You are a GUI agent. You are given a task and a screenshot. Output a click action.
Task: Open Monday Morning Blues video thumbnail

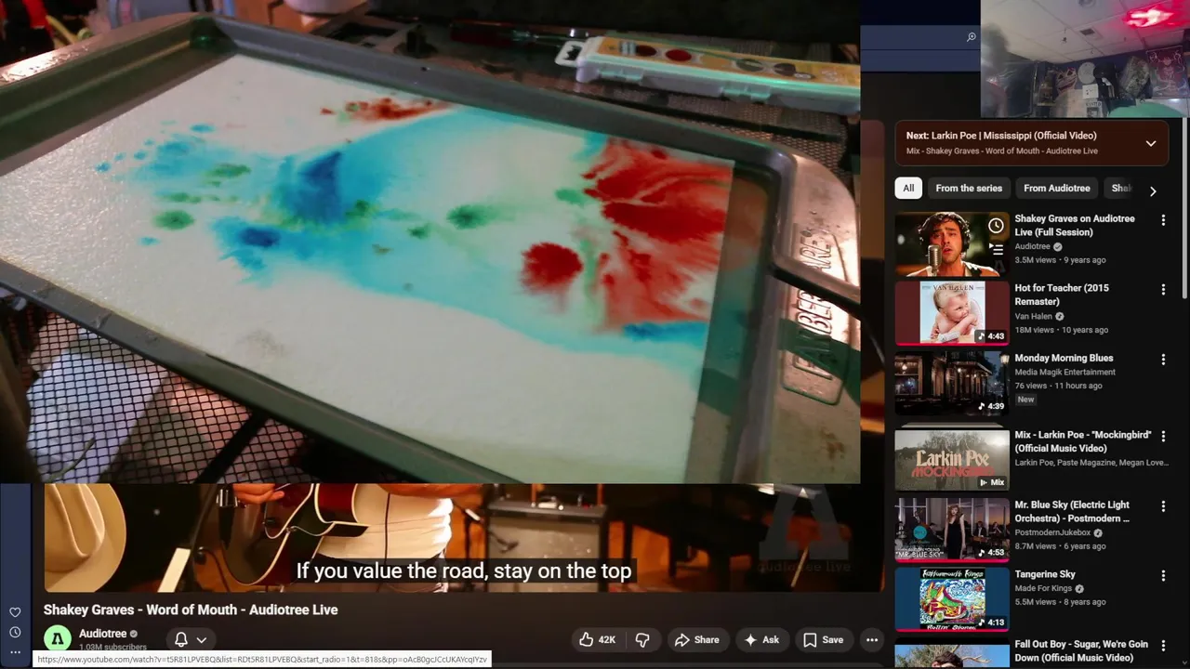coord(952,384)
